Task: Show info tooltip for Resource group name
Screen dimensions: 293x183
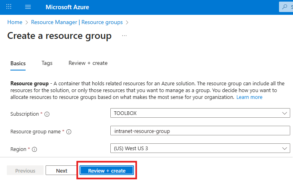Action: tap(68, 132)
